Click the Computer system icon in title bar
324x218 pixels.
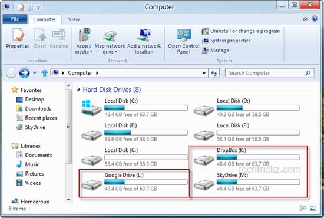pyautogui.click(x=6, y=7)
